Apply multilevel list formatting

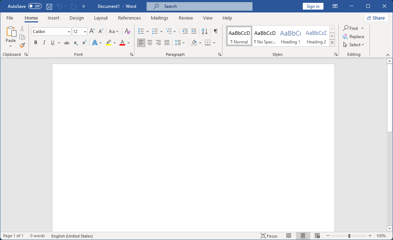pos(169,31)
